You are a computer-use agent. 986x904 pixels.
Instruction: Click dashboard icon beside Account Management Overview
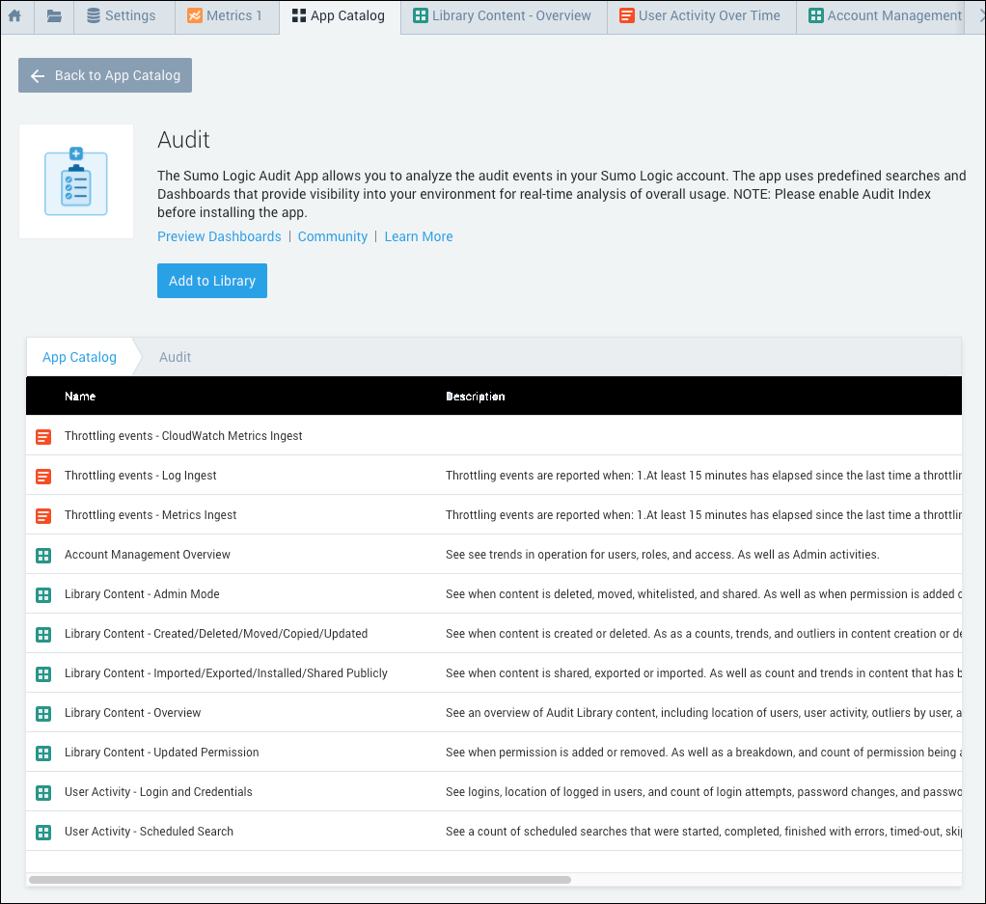[x=42, y=555]
